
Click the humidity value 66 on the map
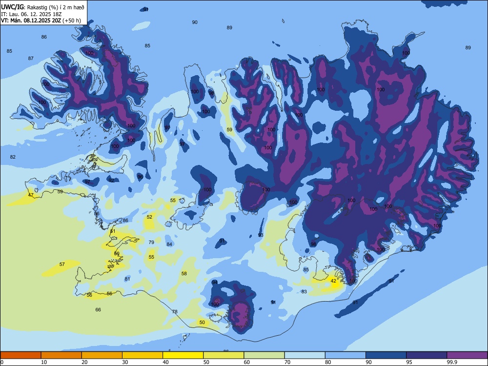coord(98,310)
